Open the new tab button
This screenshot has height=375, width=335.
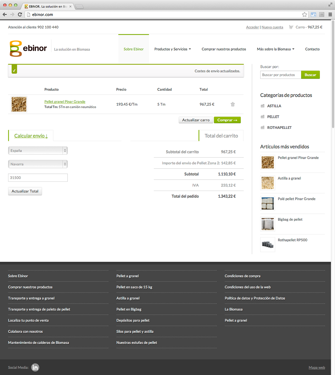[80, 7]
